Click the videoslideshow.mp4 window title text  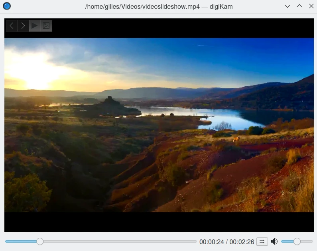click(x=159, y=6)
